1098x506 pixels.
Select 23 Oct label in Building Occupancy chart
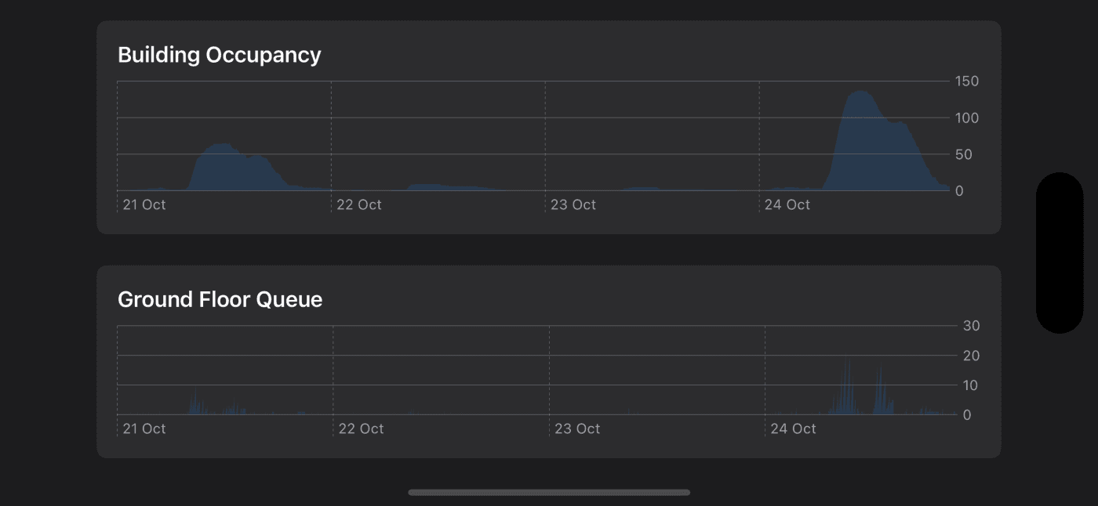[573, 204]
